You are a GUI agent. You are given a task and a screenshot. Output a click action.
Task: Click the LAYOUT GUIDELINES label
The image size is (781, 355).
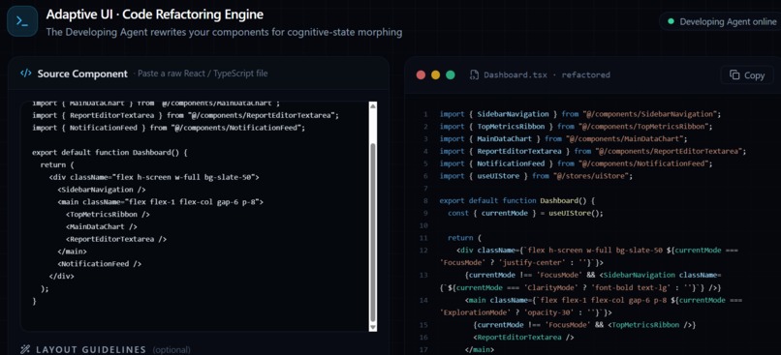tap(91, 349)
